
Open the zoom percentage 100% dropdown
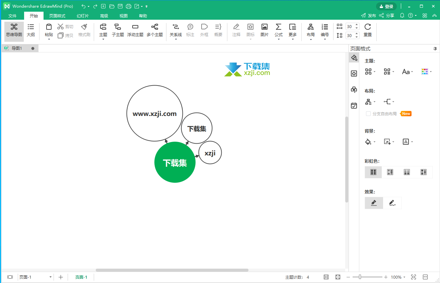point(398,277)
